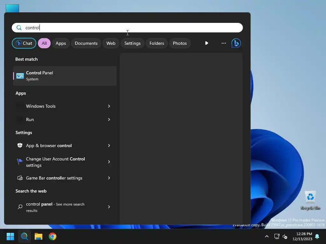Switch to the Folders filter tab
The width and height of the screenshot is (326, 244).
(x=157, y=43)
